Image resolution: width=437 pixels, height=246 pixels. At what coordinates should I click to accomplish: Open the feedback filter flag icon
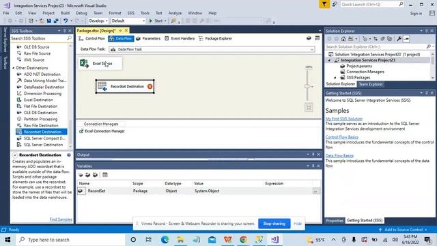324,4
